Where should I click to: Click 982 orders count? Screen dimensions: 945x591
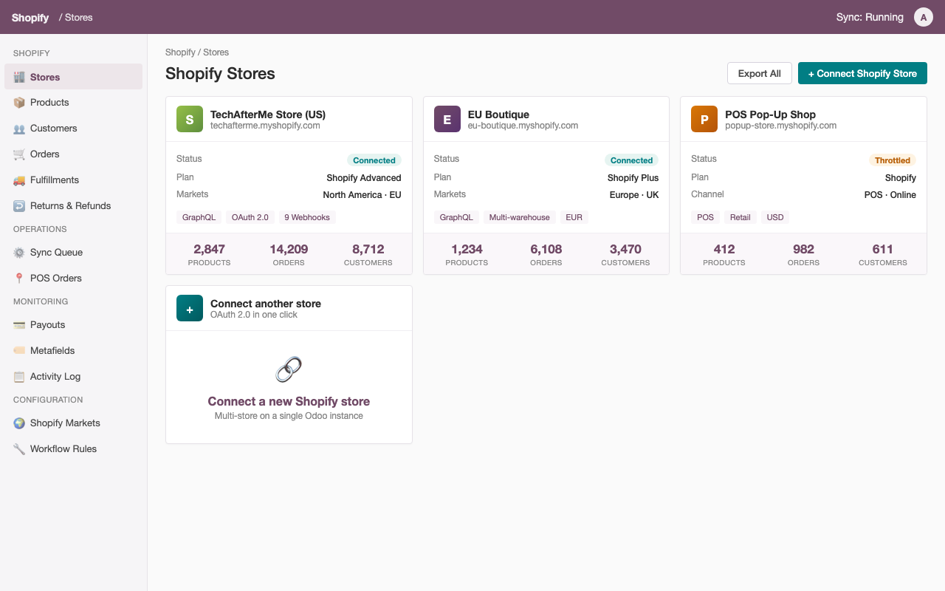point(803,249)
